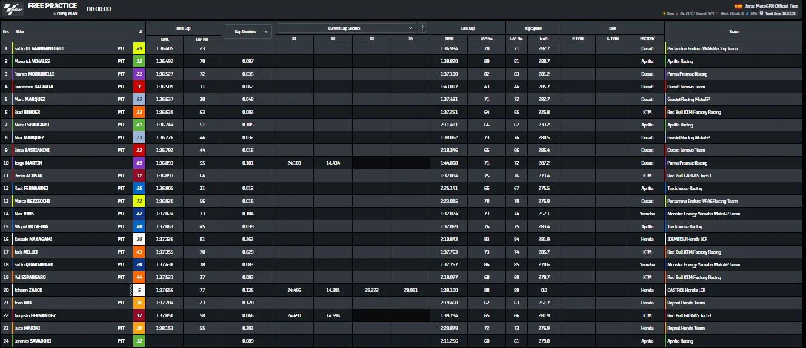Click the FREE PRACTICE session title
Viewport: 806px width, 348px height.
click(x=52, y=6)
